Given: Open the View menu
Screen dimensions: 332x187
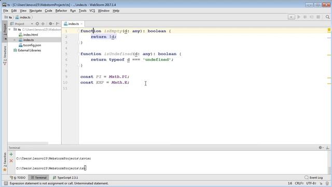Looking at the screenshot, I should 23,10.
